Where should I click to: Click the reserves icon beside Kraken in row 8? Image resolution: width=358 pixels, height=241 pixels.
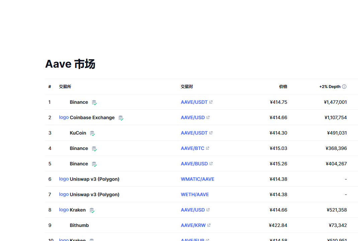[x=92, y=211]
